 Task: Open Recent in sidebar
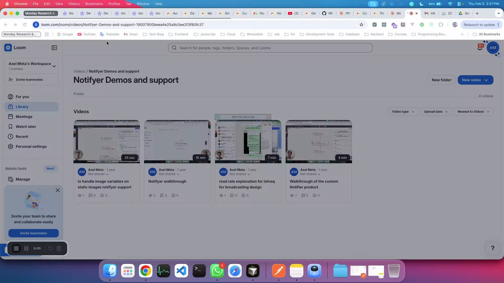click(32, 136)
